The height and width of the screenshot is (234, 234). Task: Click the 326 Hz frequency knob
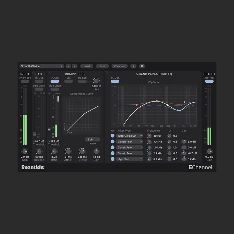149,142
